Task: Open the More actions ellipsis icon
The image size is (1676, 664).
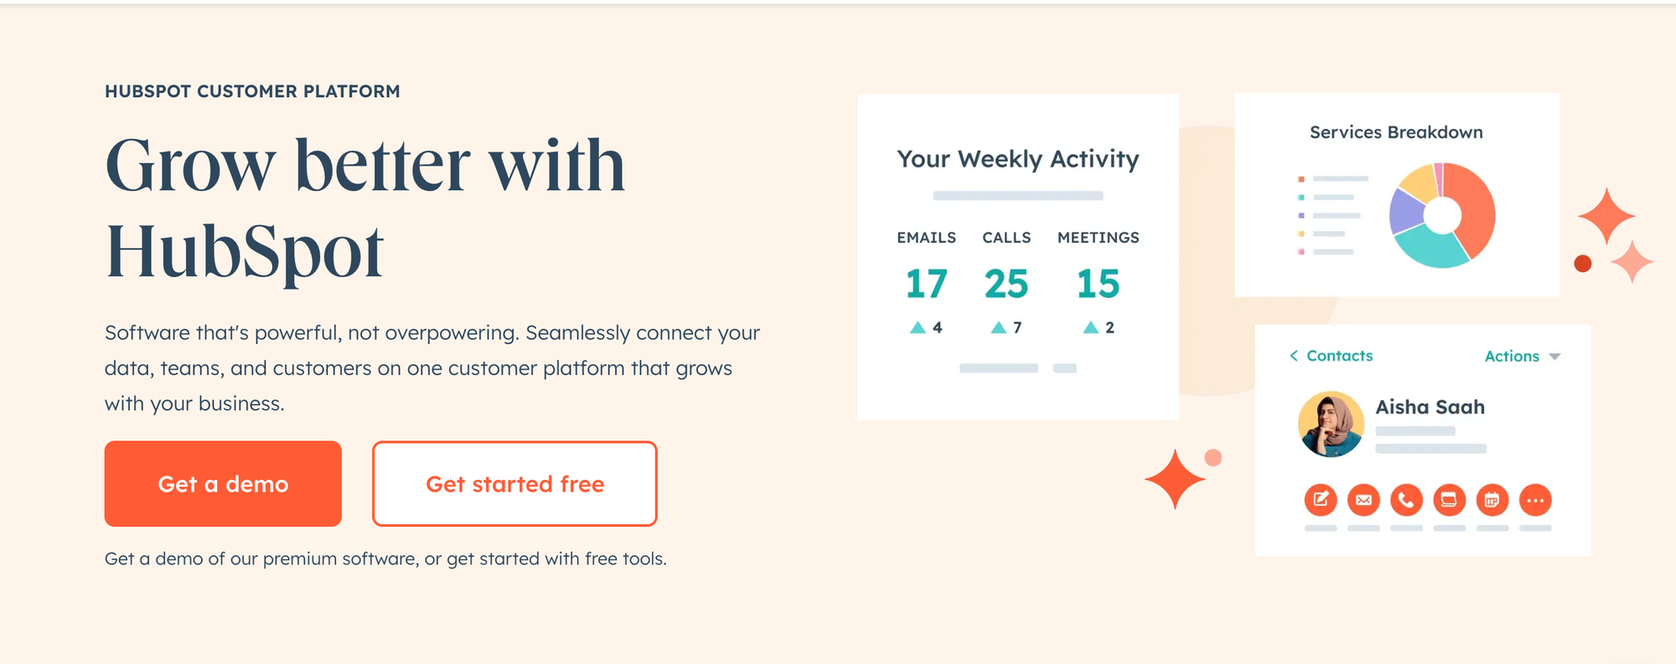Action: tap(1536, 500)
